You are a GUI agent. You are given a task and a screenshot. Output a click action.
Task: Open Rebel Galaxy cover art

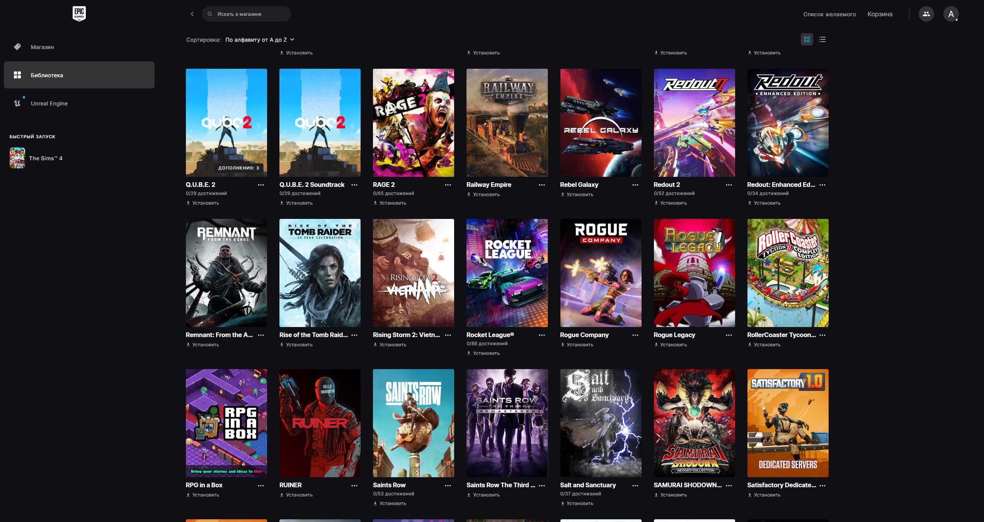coord(601,123)
